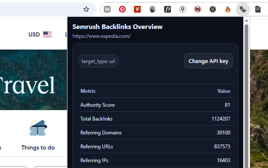268x168 pixels.
Task: Click the popup vertical scrollbar thumb
Action: 246,96
